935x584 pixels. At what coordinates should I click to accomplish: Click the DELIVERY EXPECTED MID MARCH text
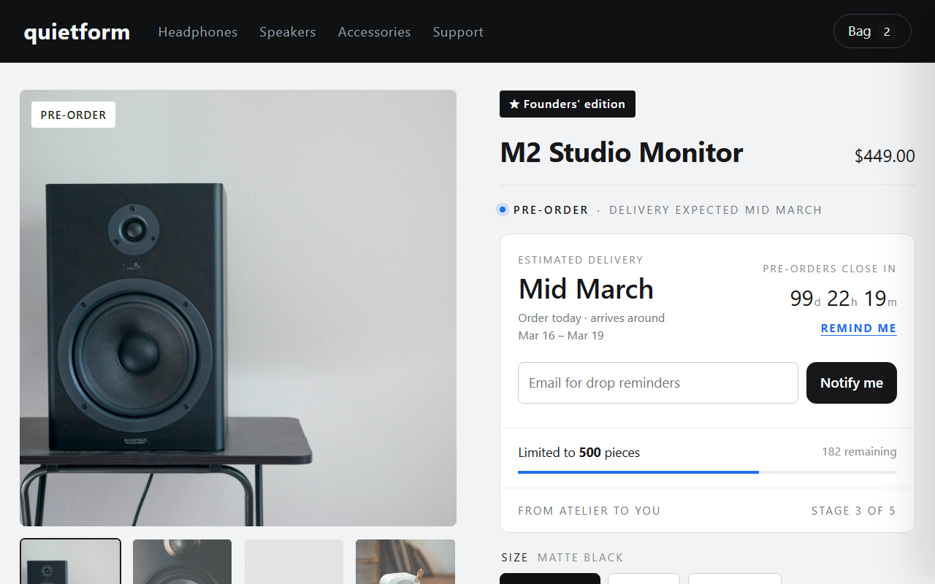[x=716, y=210]
